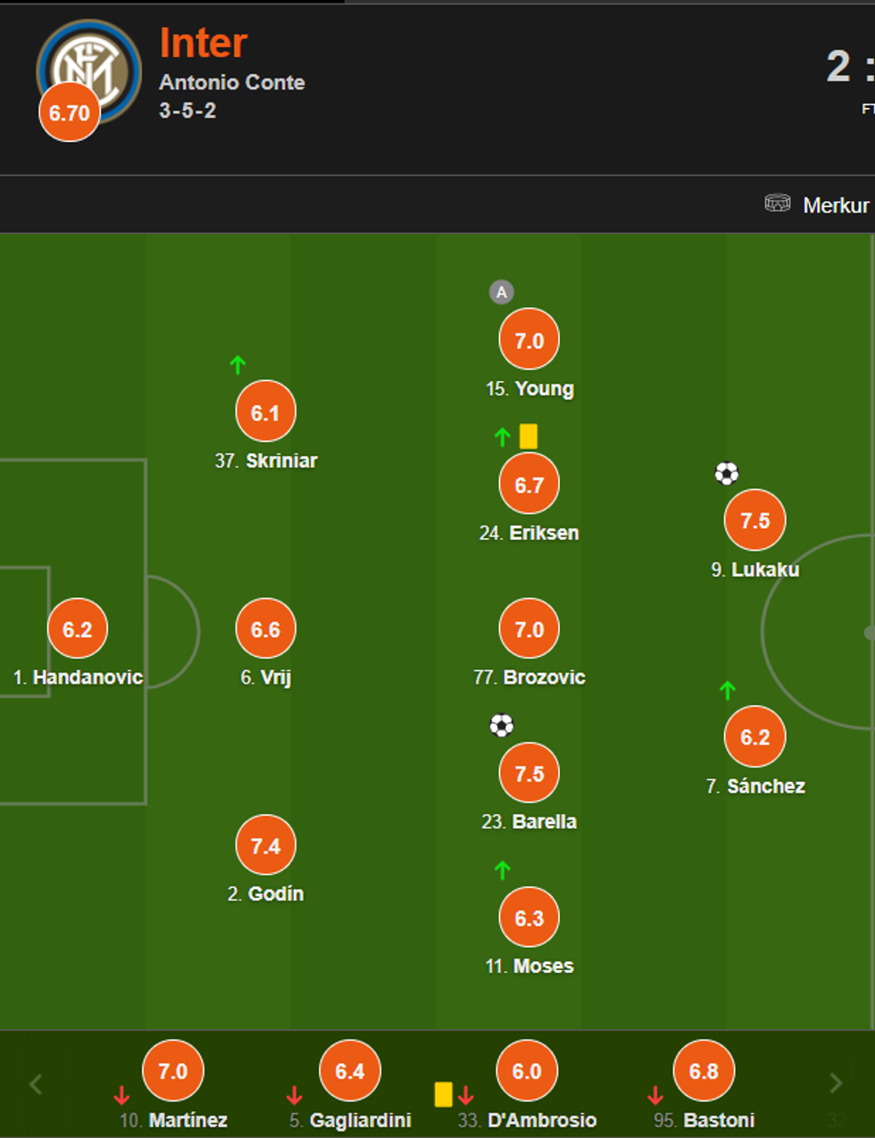The image size is (875, 1138).
Task: Click the goal ball icon above Lukaku
Action: click(727, 473)
